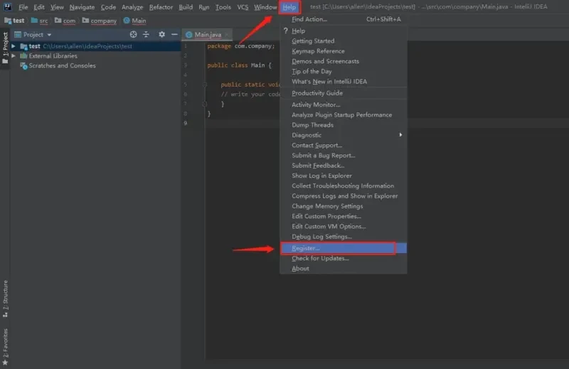The height and width of the screenshot is (369, 569).
Task: Click the Collapse All icon in Project panel
Action: [147, 34]
